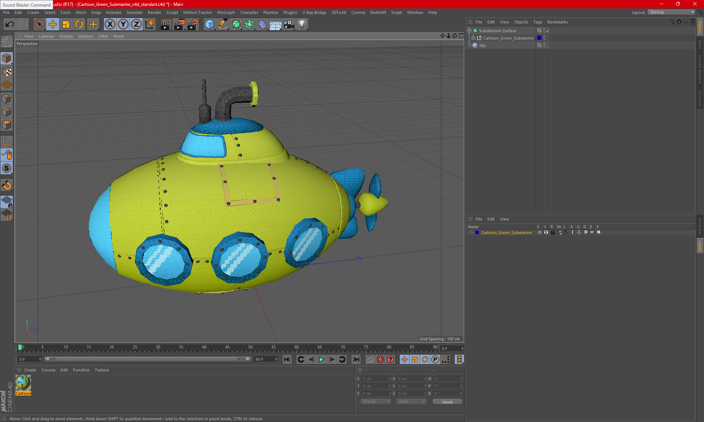The width and height of the screenshot is (704, 422).
Task: Switch to Points mode in sidebar
Action: pyautogui.click(x=7, y=99)
